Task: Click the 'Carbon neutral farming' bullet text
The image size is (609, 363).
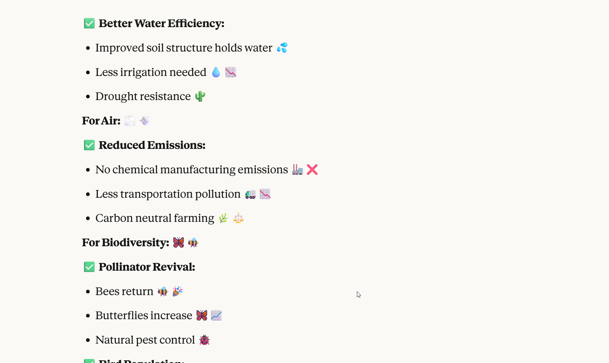Action: [155, 218]
